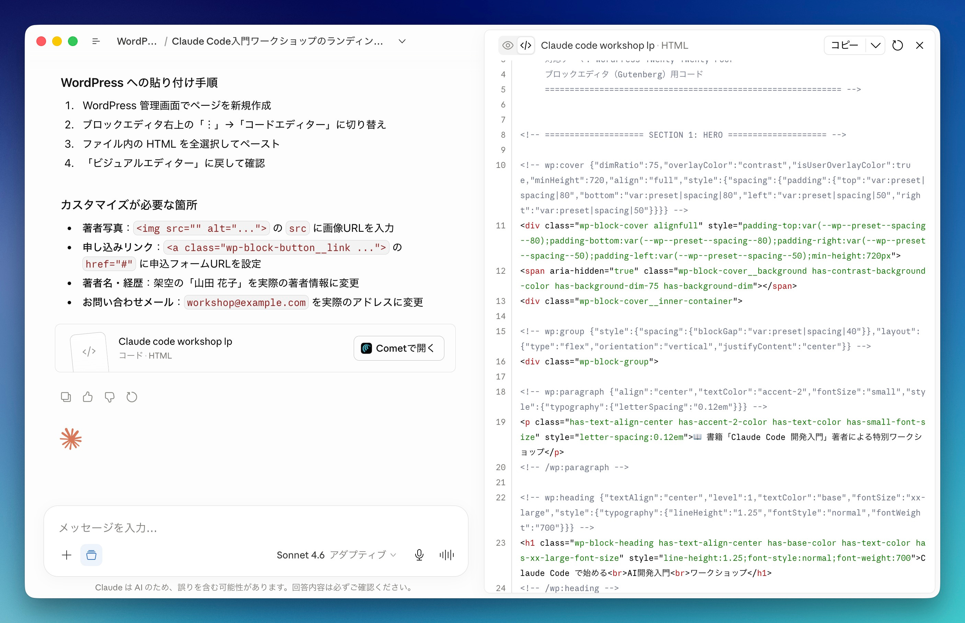The height and width of the screenshot is (623, 965).
Task: Copy the assistant response
Action: [66, 397]
